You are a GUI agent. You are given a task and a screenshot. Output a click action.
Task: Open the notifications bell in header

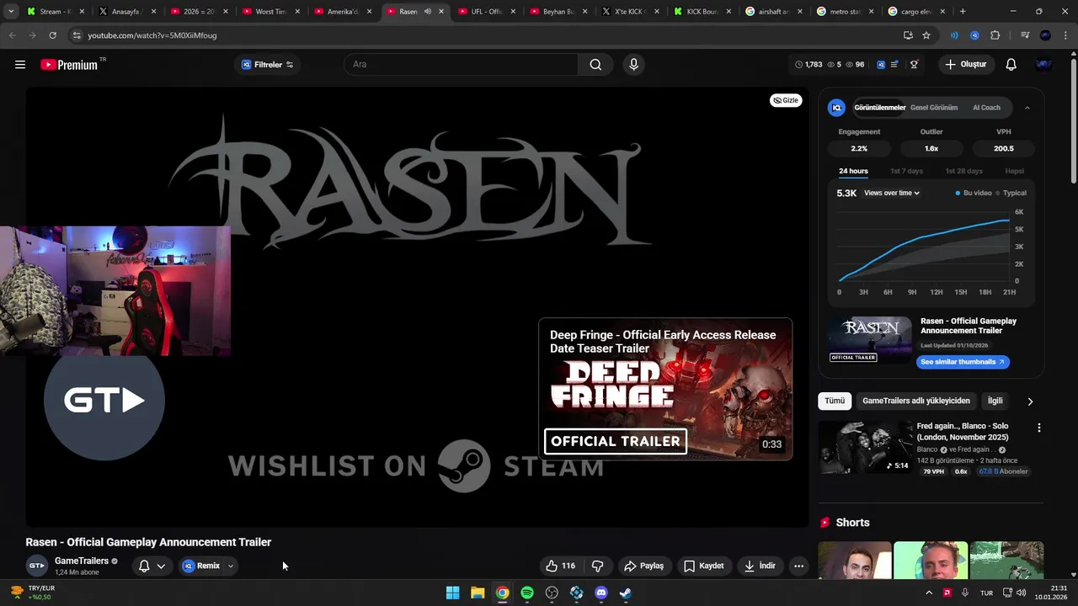1011,65
